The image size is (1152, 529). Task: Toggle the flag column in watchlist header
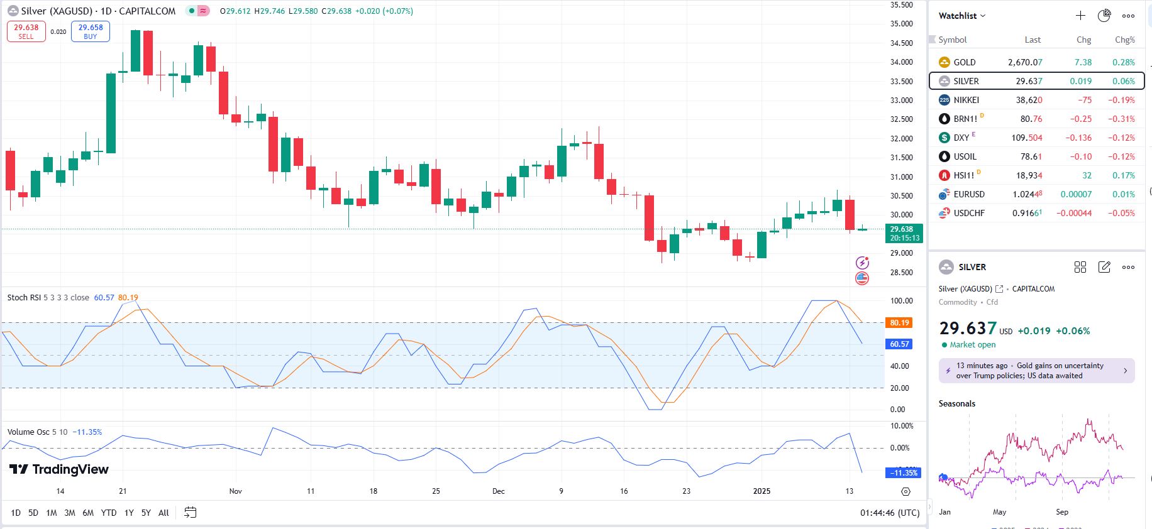click(x=933, y=40)
